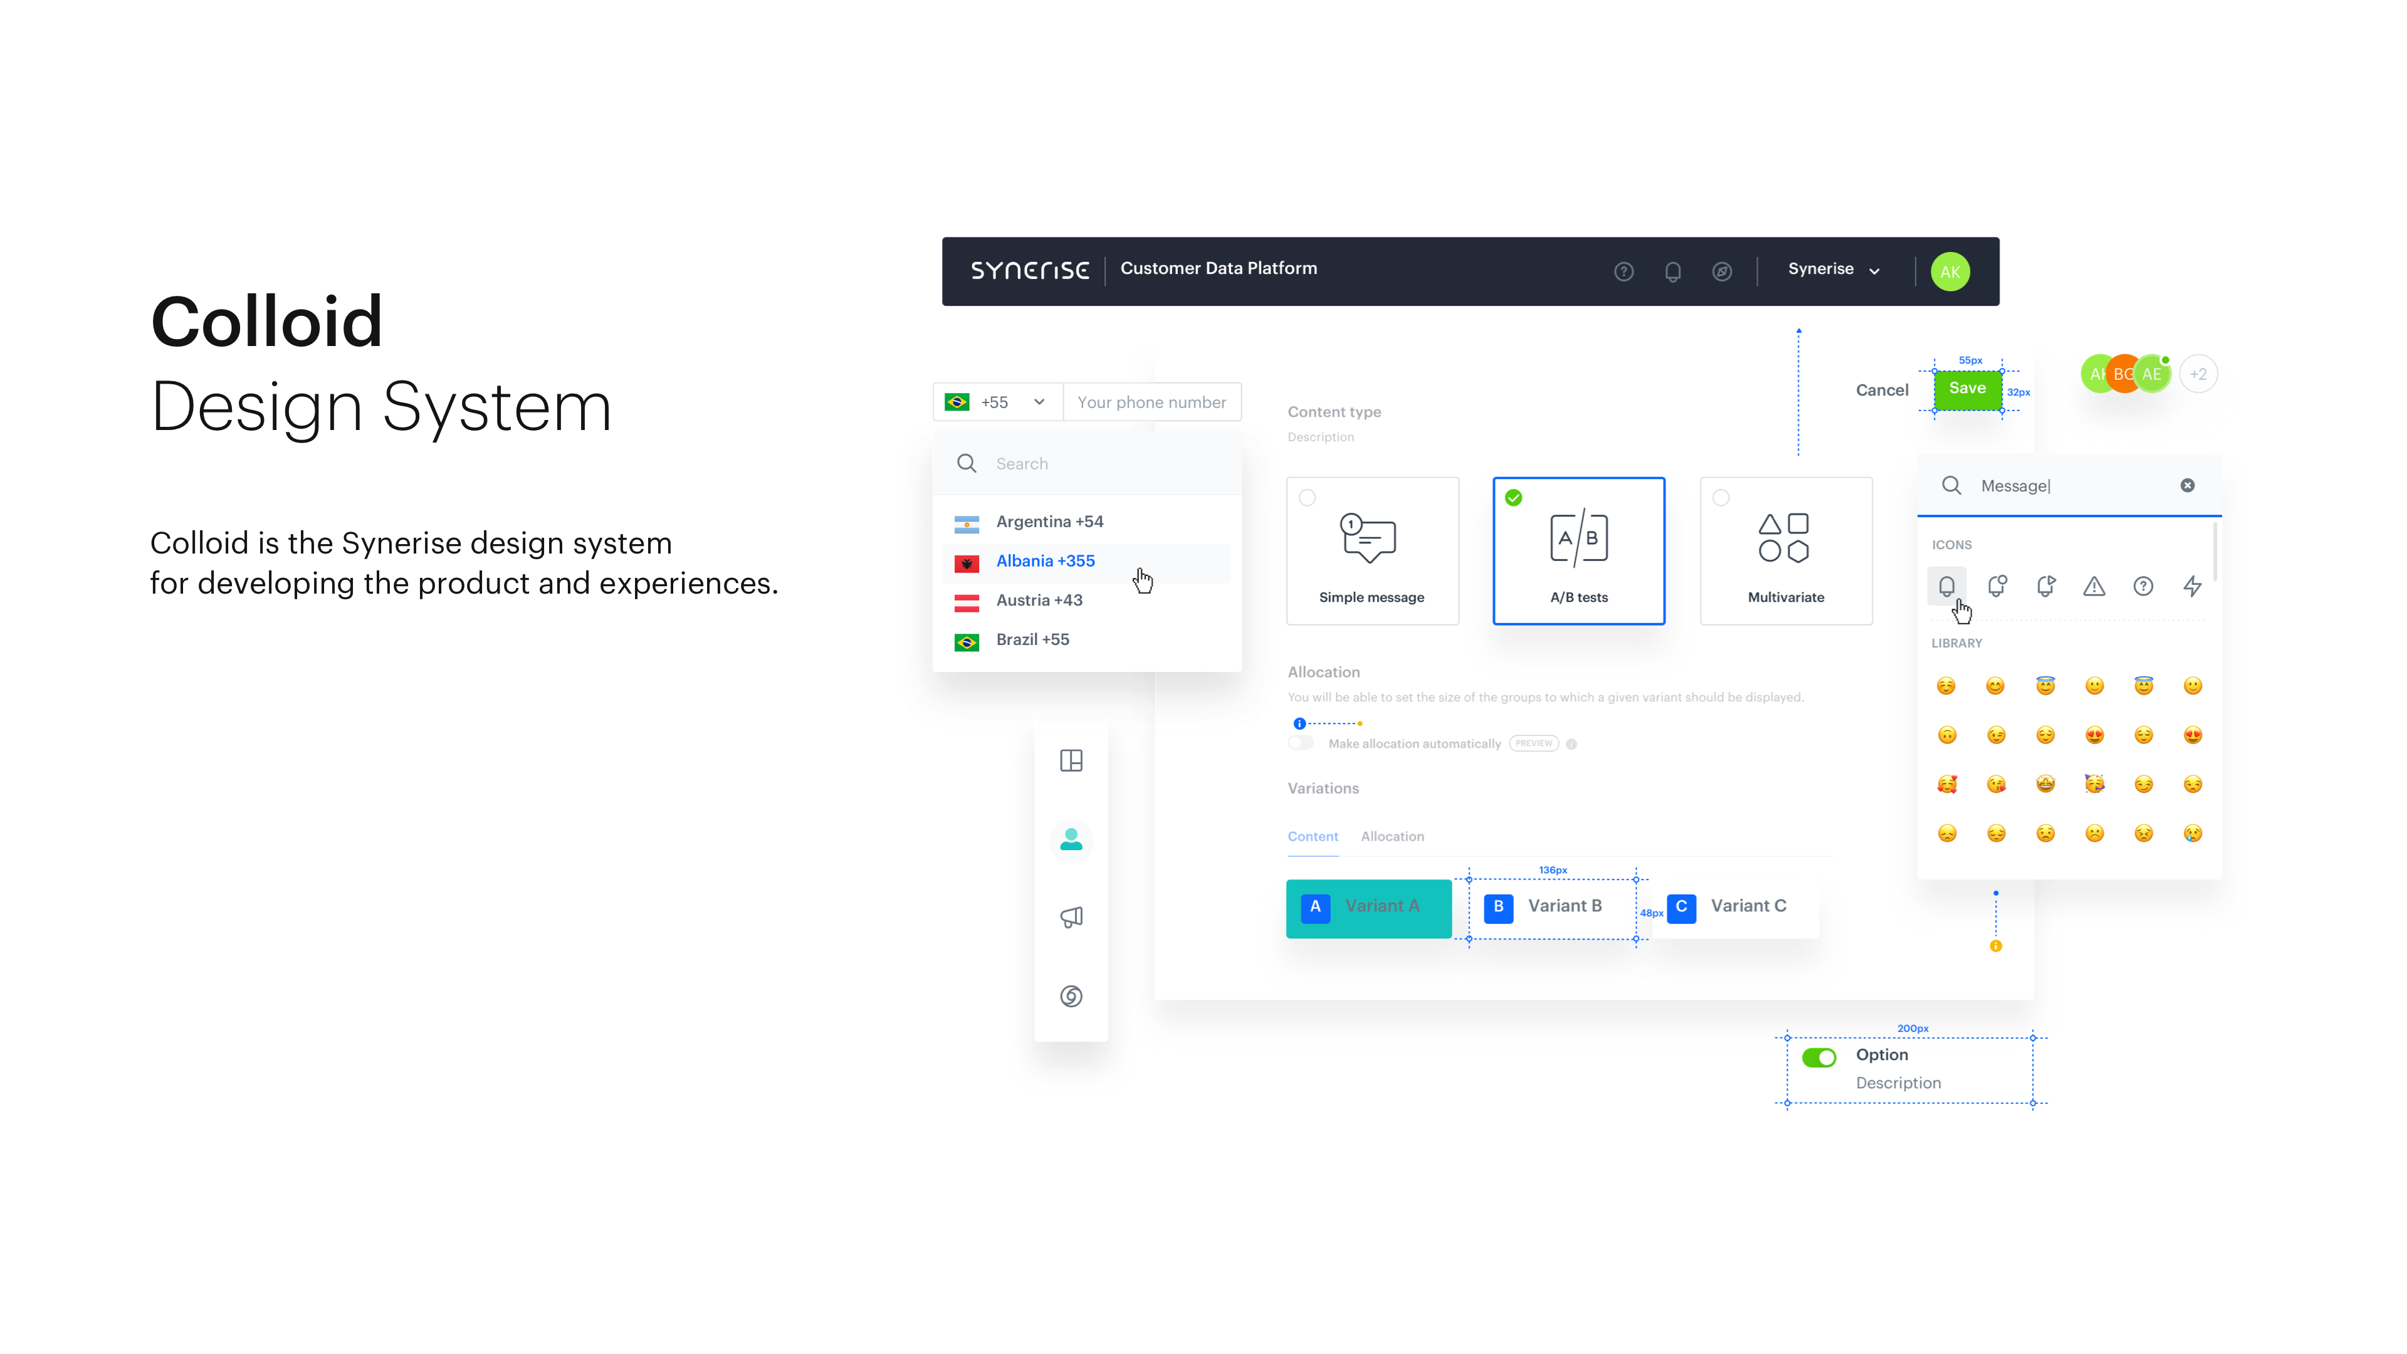
Task: Switch to the Content tab
Action: (x=1313, y=836)
